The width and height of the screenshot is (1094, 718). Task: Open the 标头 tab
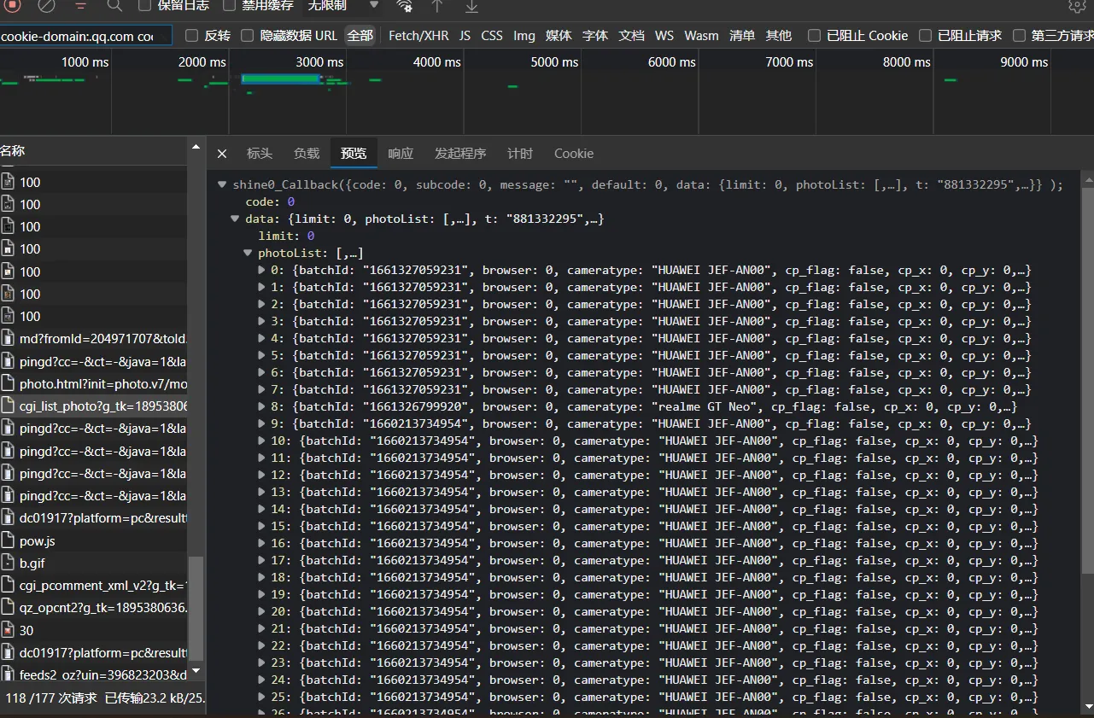[x=260, y=154]
